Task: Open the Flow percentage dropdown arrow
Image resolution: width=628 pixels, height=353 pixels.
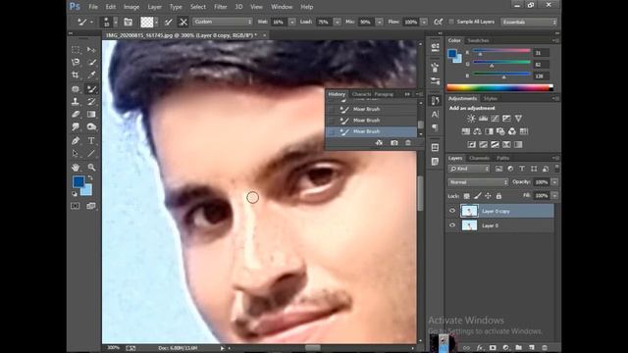Action: coord(424,22)
